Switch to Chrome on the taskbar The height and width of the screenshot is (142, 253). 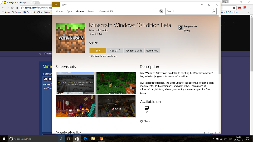(101, 139)
